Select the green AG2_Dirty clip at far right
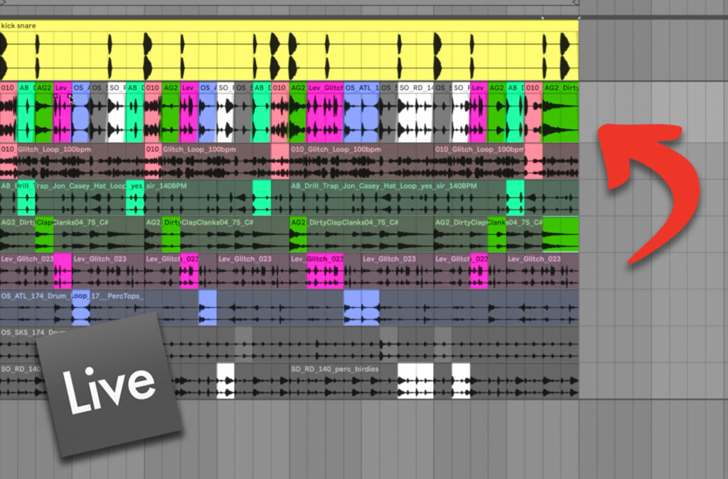Screen dimensions: 728x479 pyautogui.click(x=562, y=114)
